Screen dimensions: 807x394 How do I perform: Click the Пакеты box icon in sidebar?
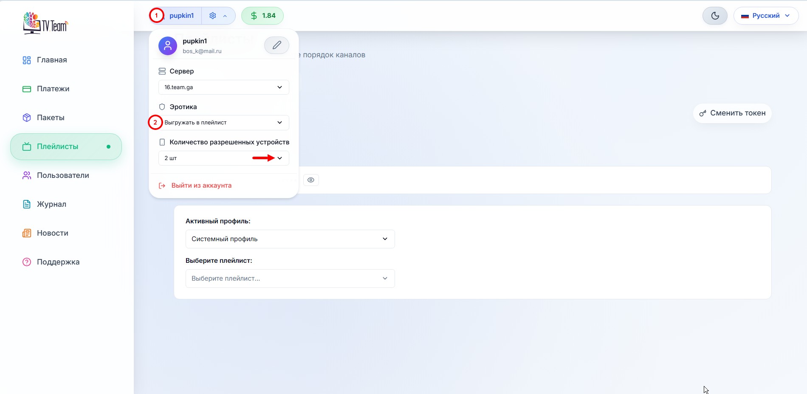tap(27, 118)
